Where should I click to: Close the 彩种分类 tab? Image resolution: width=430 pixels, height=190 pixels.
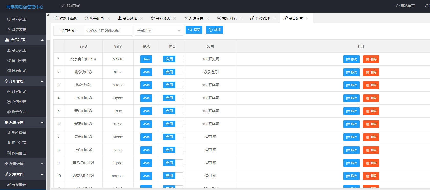click(x=175, y=19)
